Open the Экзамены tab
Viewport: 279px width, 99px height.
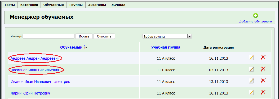pos(97,5)
